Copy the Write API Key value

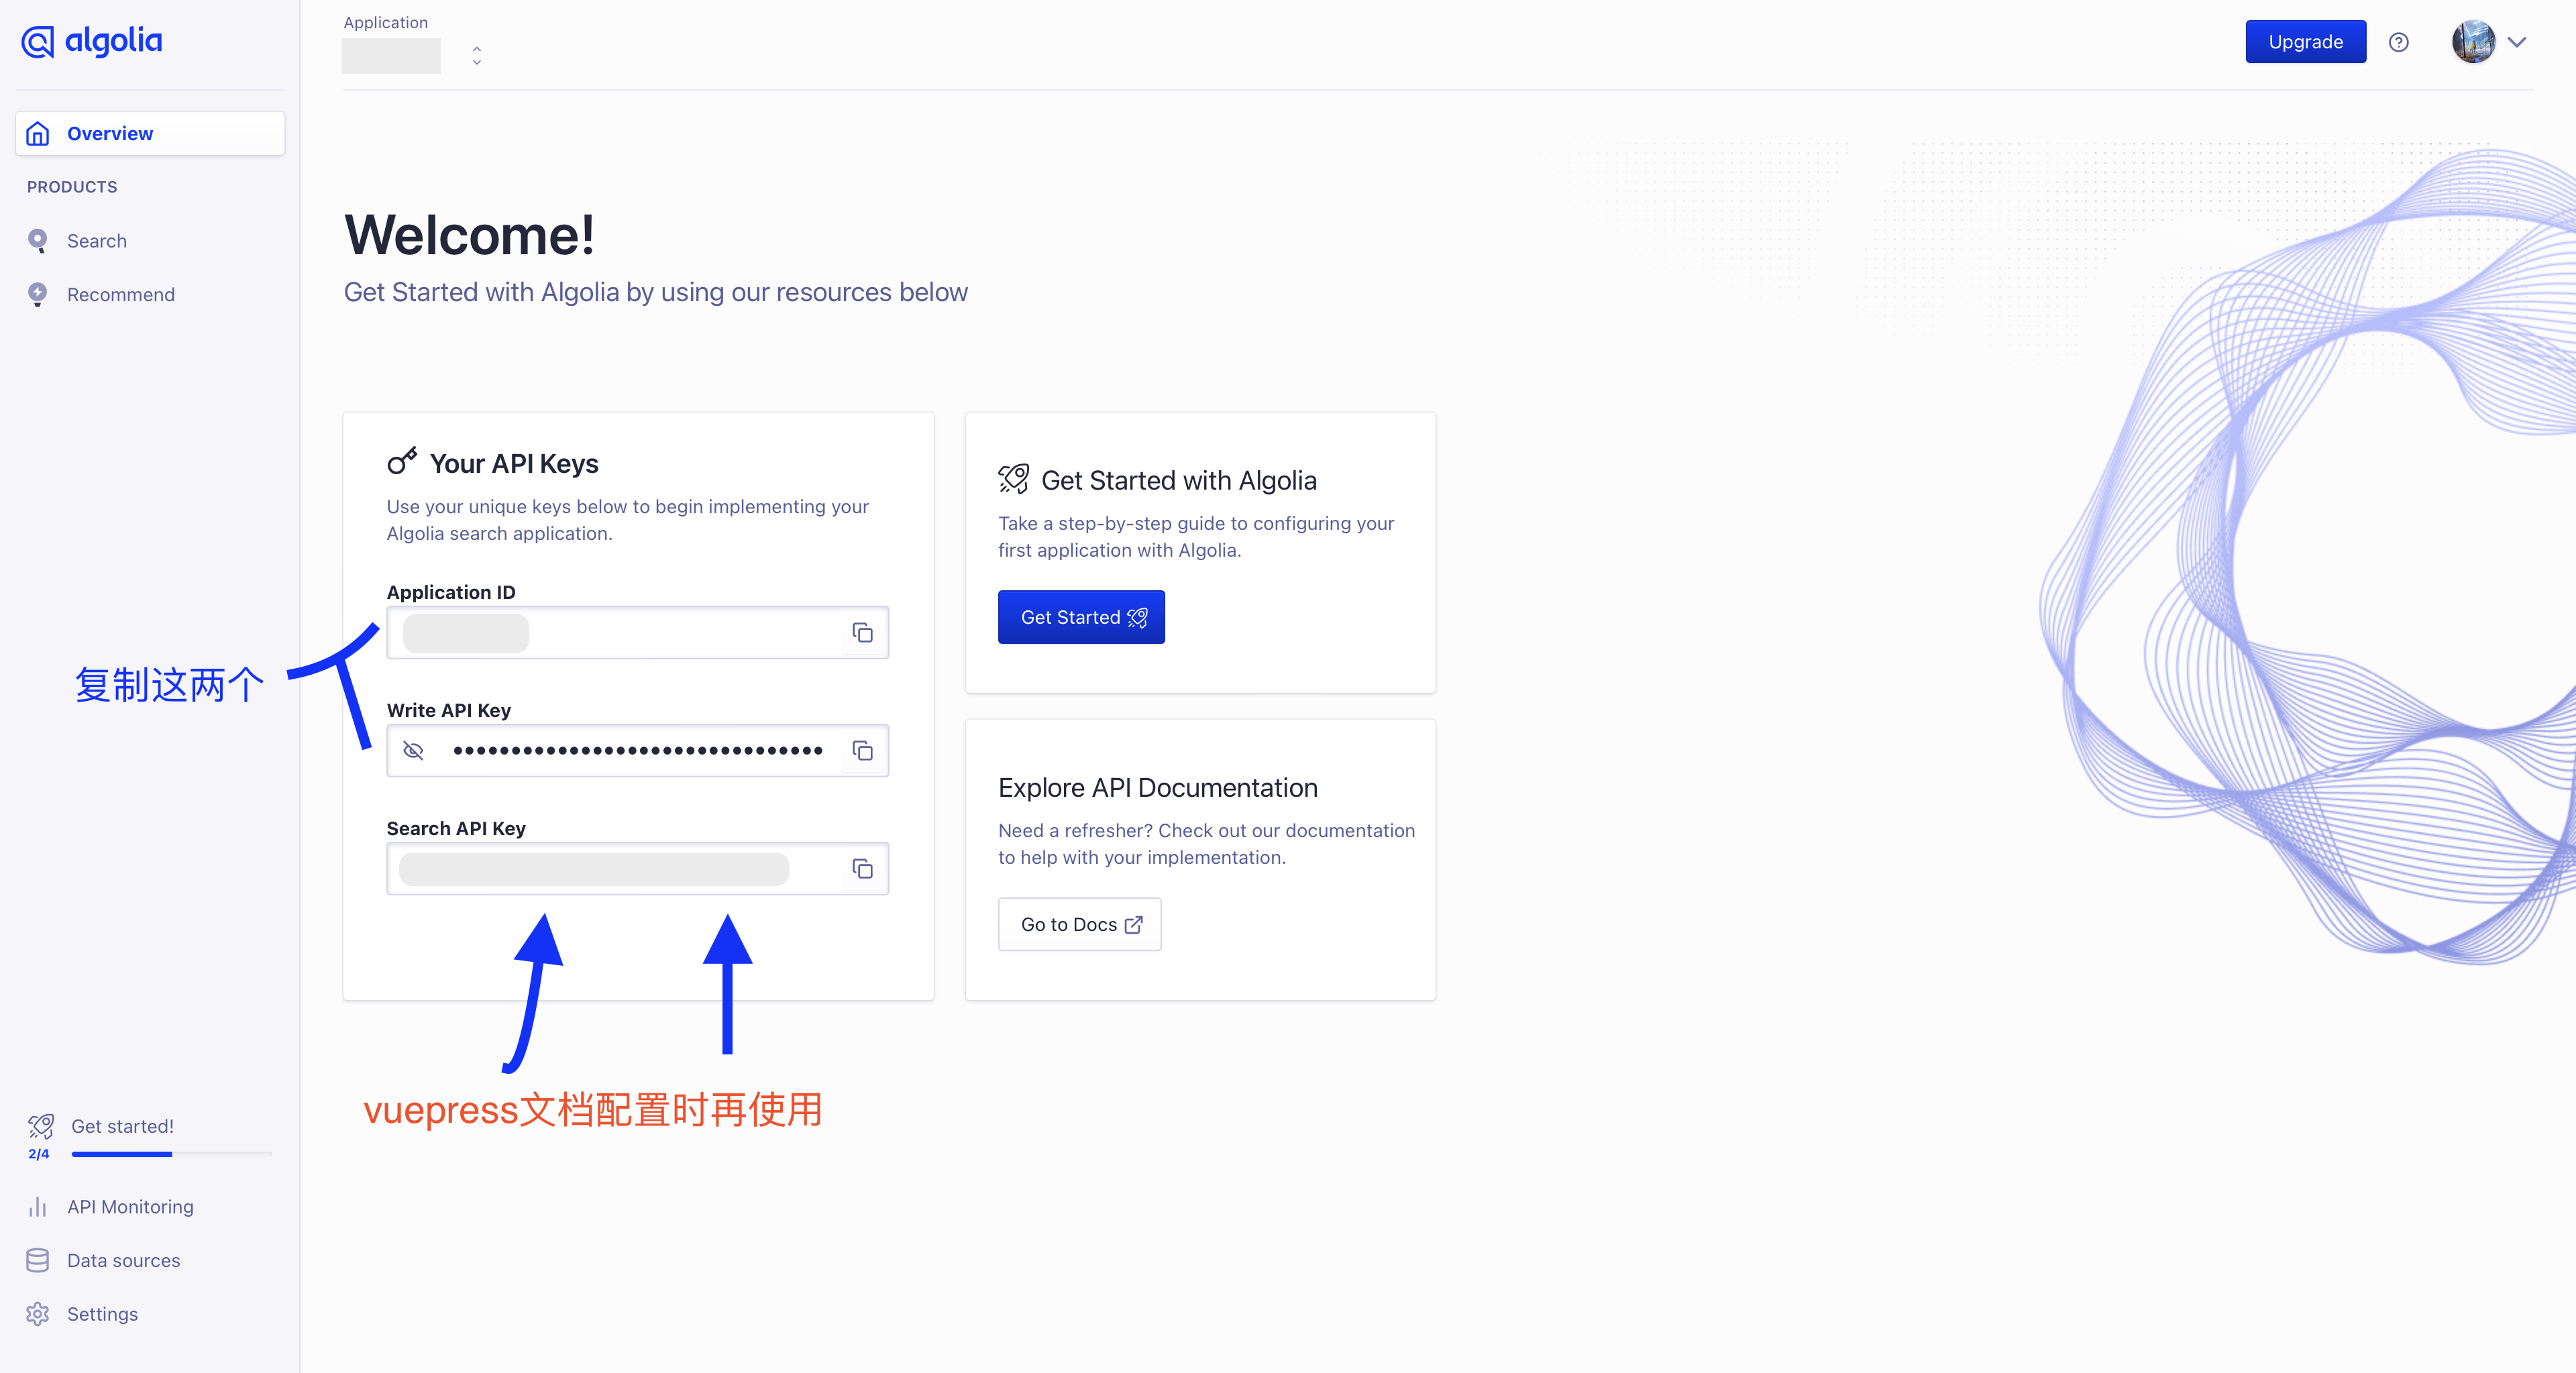[862, 750]
